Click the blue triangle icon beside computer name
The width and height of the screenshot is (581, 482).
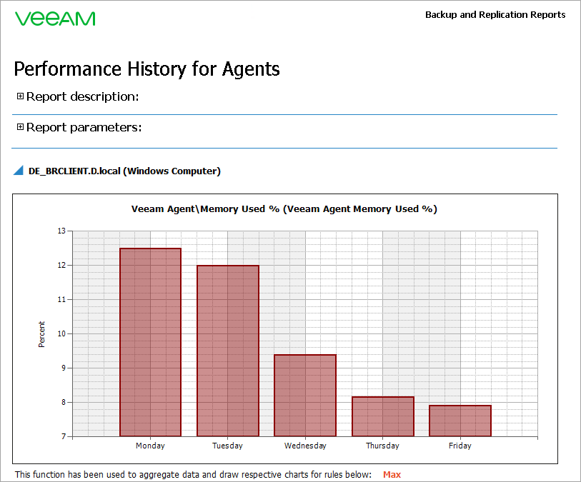pos(19,170)
